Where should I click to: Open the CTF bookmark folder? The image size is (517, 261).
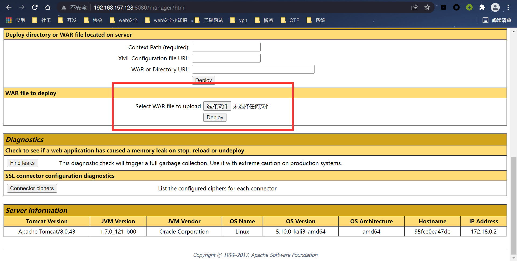pyautogui.click(x=290, y=20)
